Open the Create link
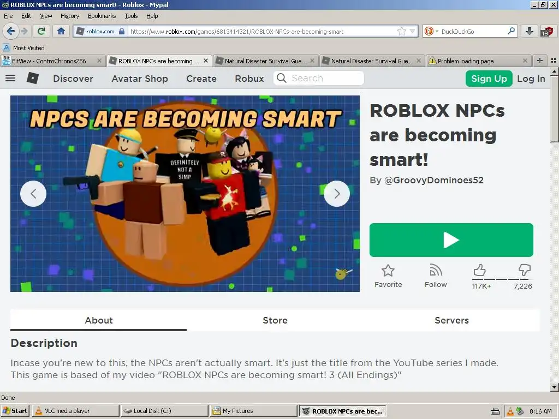Screen dimensions: 559x419 (x=201, y=79)
